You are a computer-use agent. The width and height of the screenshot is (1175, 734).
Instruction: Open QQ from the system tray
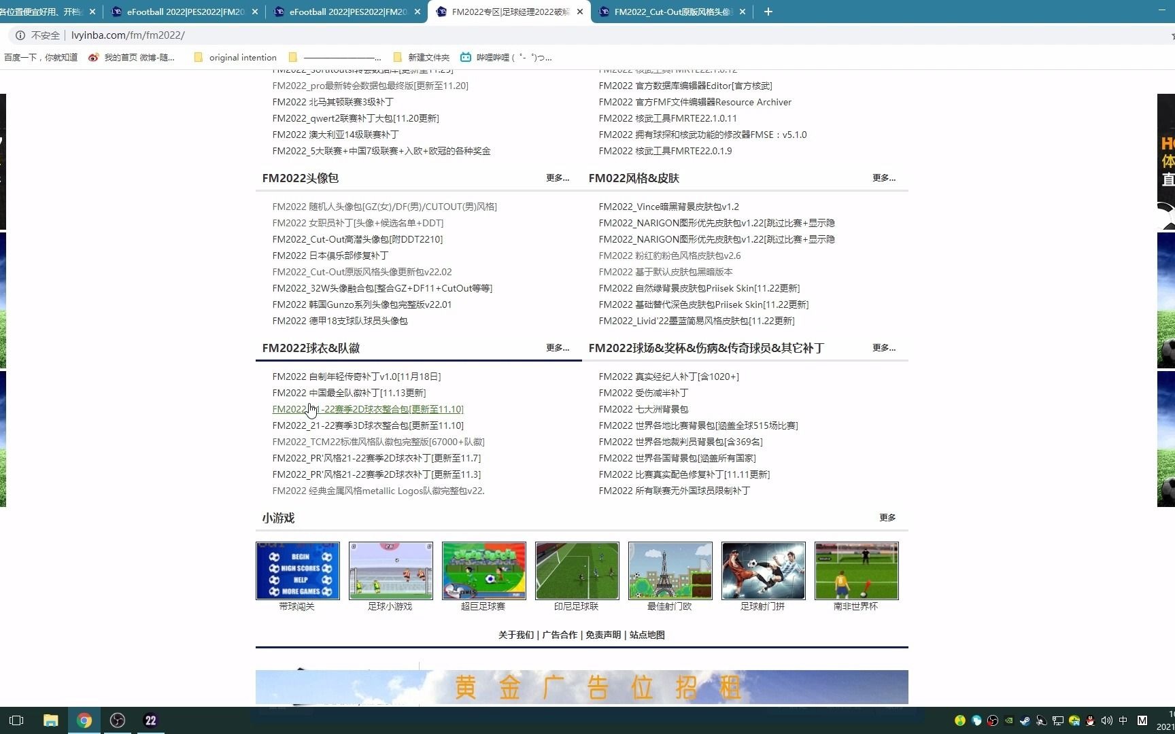click(1090, 721)
